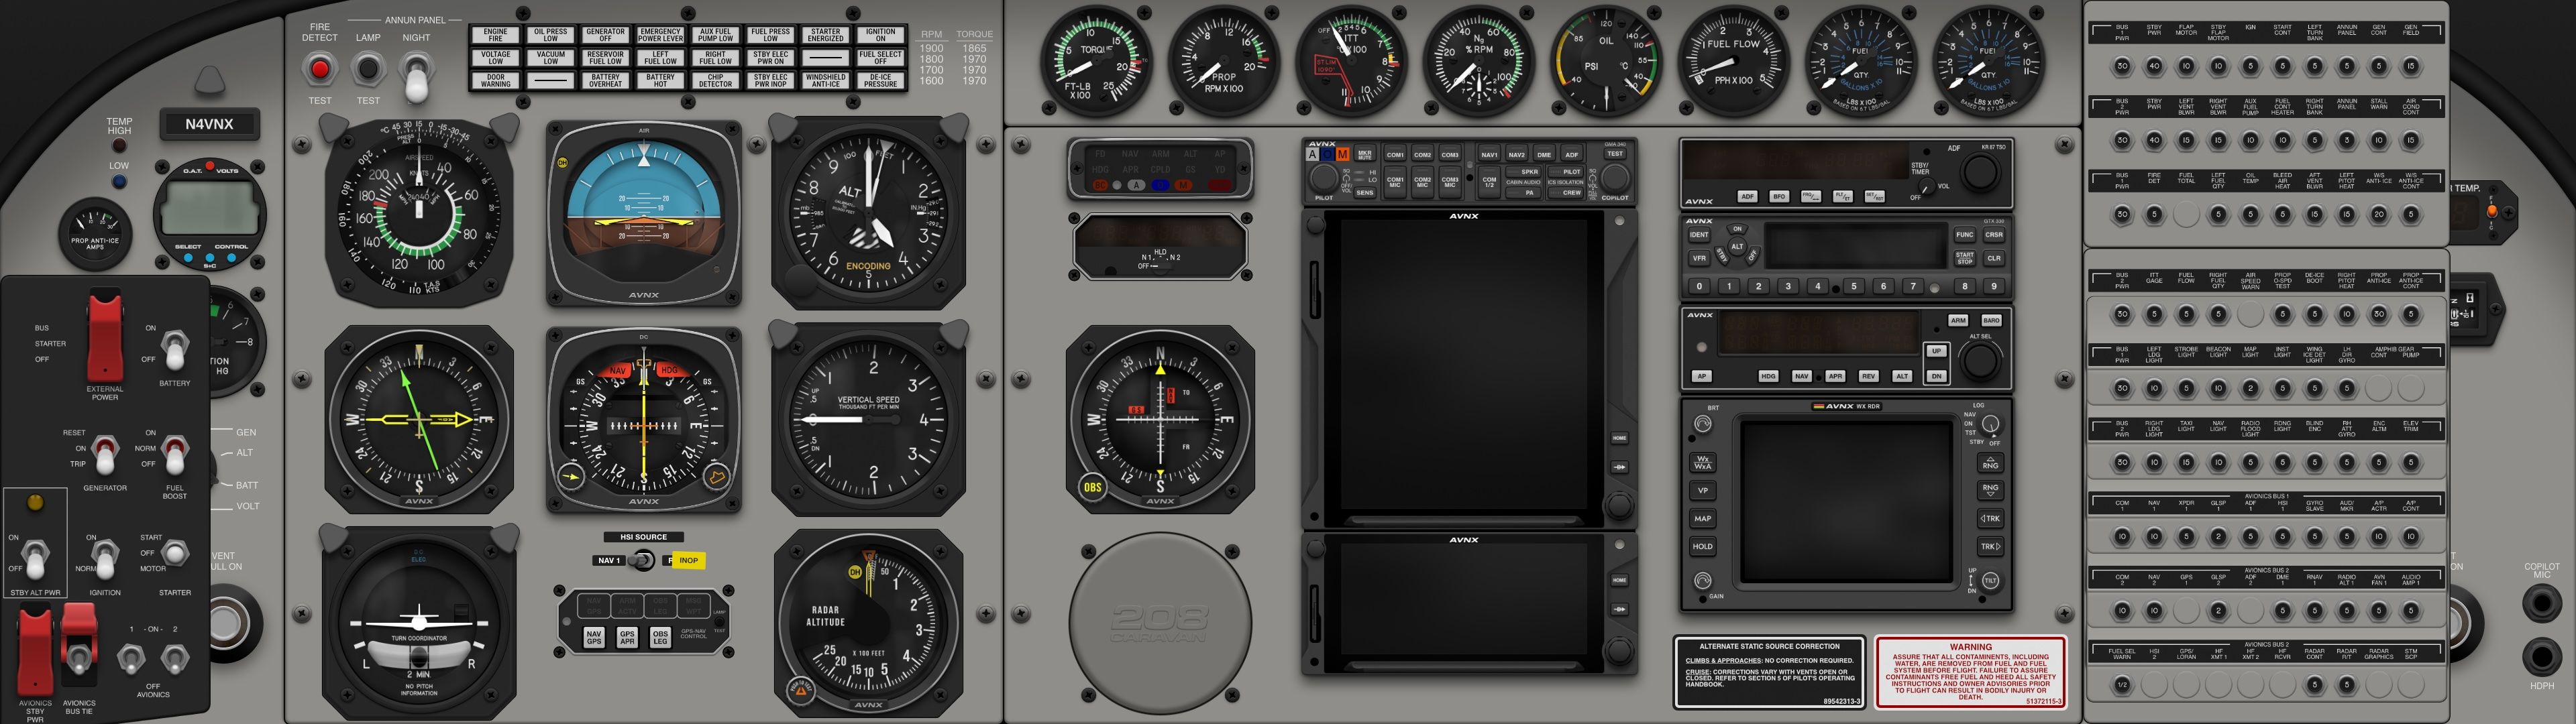Click the HSI heading bug knob
2576x724 pixels.
click(716, 477)
